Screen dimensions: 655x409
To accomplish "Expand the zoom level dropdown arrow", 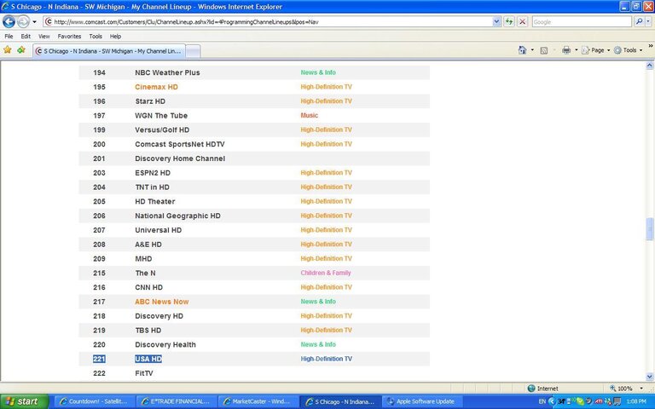I will click(641, 389).
